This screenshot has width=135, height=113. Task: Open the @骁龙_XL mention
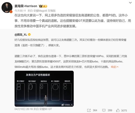(21, 35)
